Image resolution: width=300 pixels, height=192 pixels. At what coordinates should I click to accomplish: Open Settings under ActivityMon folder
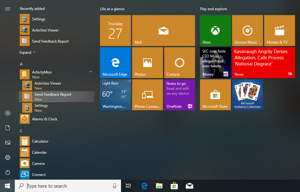click(57, 108)
